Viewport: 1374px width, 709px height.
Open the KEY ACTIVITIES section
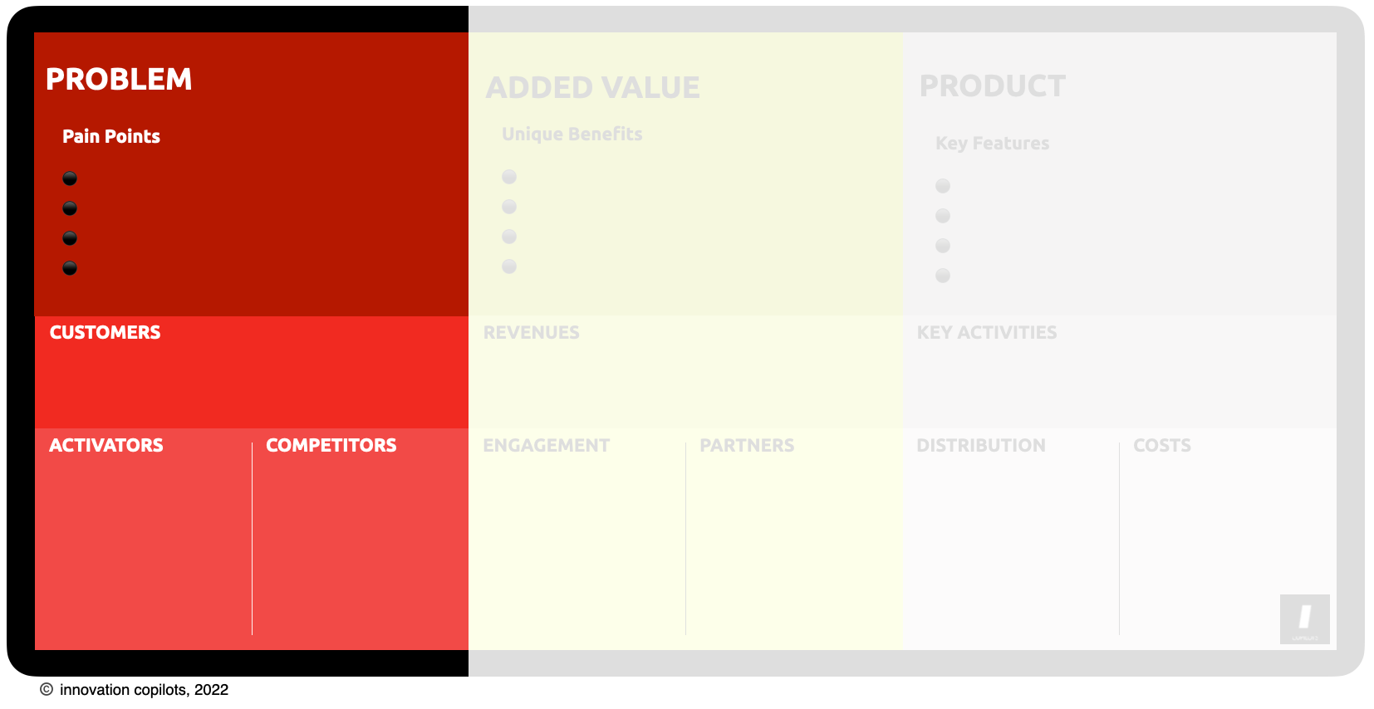click(x=1120, y=372)
